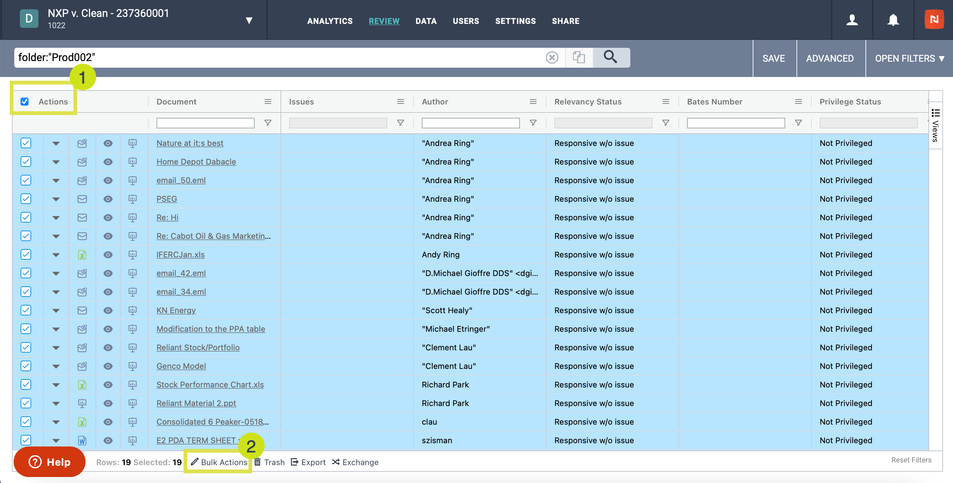Open the Author column menu icon
Viewport: 953px width, 483px height.
pyautogui.click(x=533, y=102)
